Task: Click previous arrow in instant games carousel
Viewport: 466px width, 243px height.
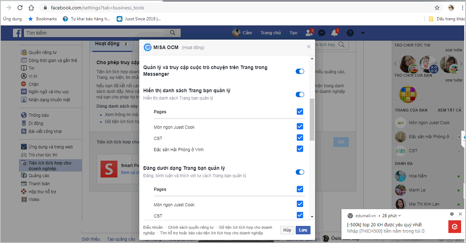Action: point(395,64)
